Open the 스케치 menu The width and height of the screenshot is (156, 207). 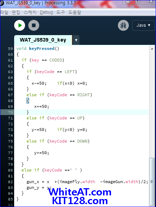(30, 12)
